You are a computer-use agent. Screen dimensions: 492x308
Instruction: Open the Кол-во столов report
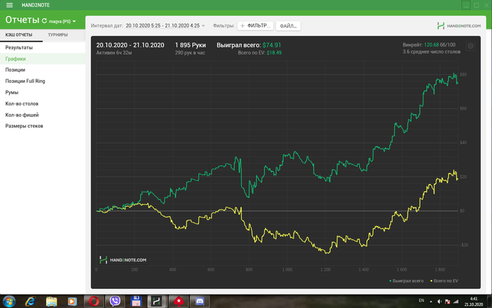pos(43,103)
